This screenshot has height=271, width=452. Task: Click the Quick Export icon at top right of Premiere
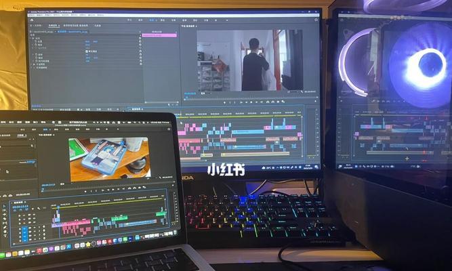coord(316,20)
